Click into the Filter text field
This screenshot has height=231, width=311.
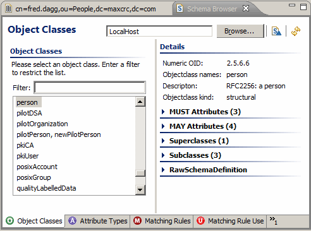pos(90,87)
